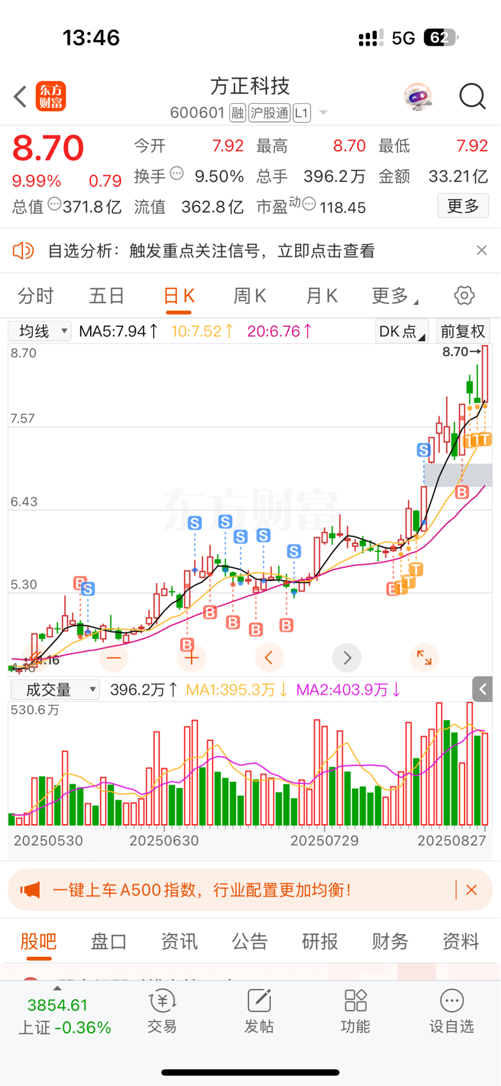Open 自选分析 signal notice text

[212, 250]
